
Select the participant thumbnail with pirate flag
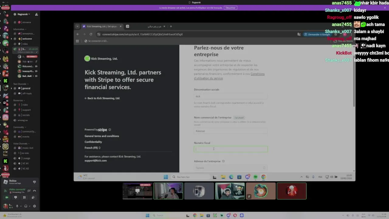(230, 191)
